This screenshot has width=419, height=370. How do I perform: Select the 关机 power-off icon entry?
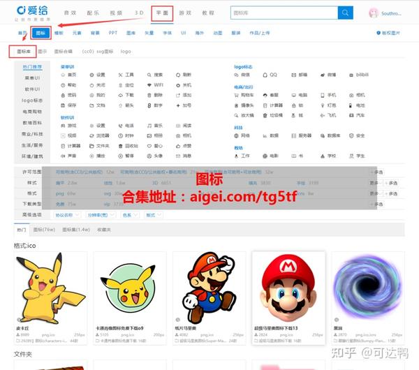pos(184,85)
